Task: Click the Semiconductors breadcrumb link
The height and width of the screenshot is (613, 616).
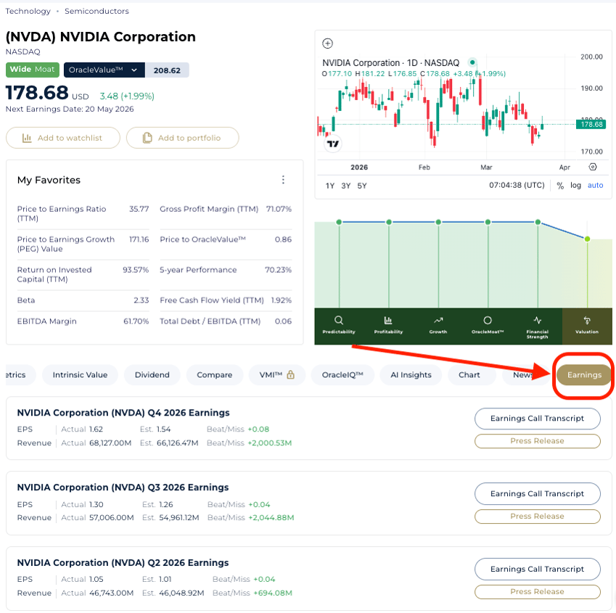Action: tap(96, 11)
